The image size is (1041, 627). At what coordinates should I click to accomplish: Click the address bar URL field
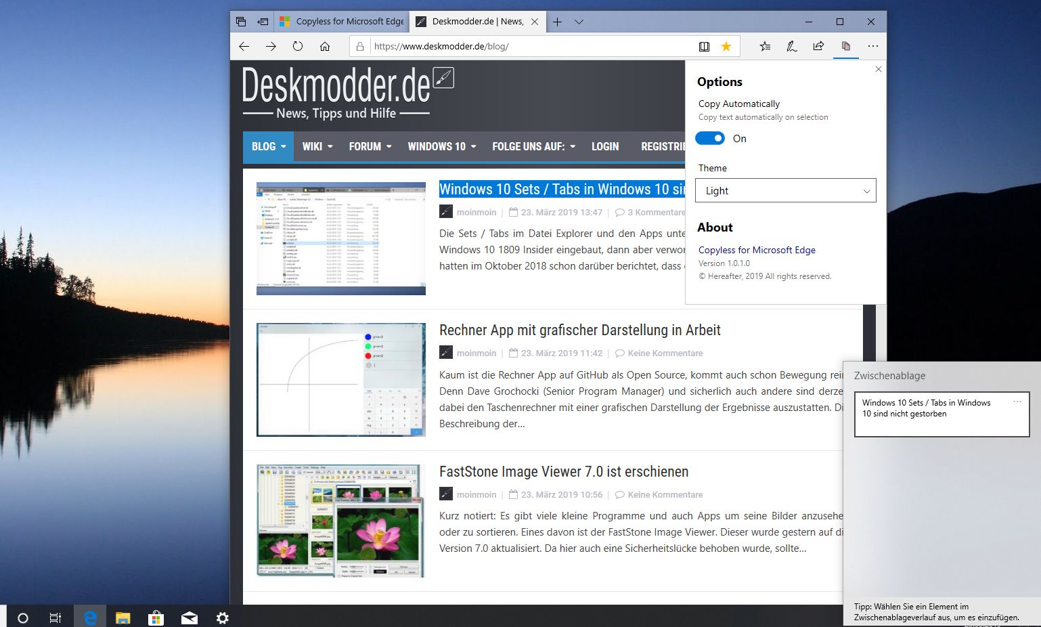pos(528,46)
